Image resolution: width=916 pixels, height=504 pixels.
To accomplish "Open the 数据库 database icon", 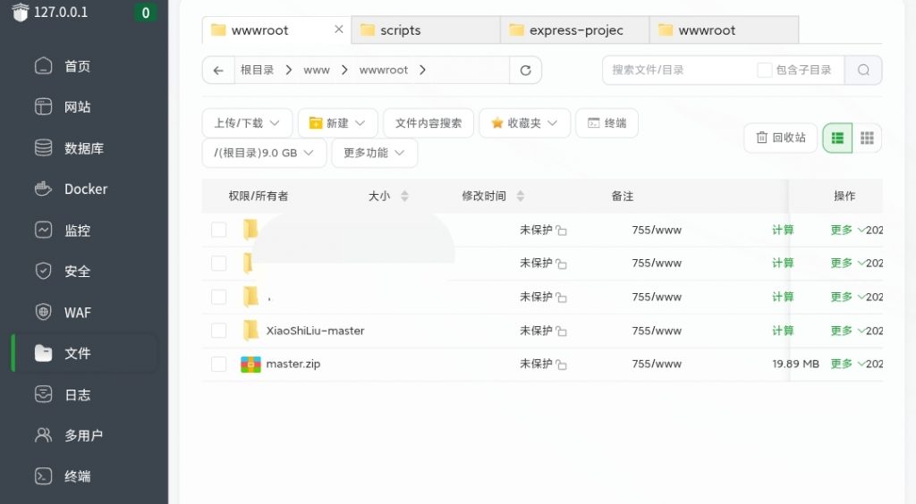I will [43, 147].
